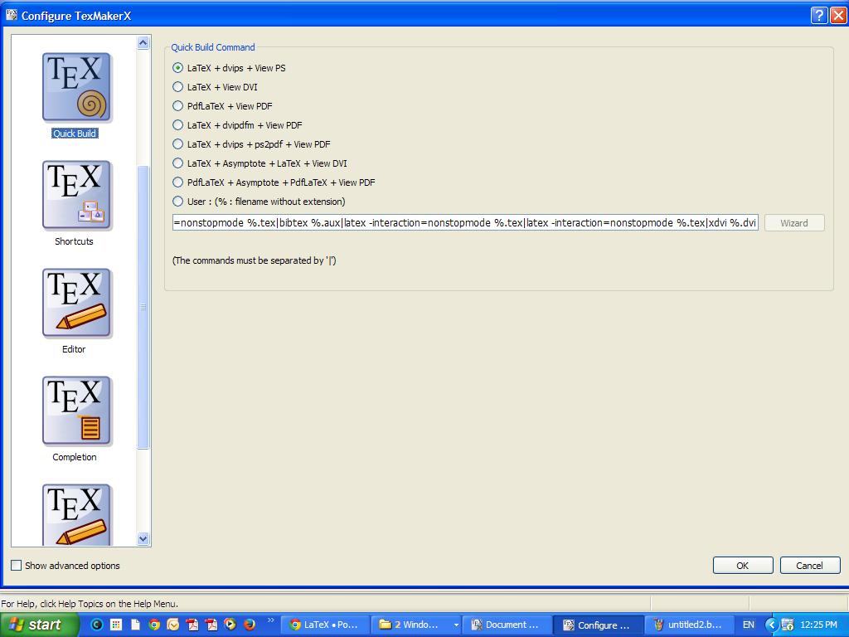Launch the colored grid icon in quick launch
The image size is (849, 637).
point(116,625)
